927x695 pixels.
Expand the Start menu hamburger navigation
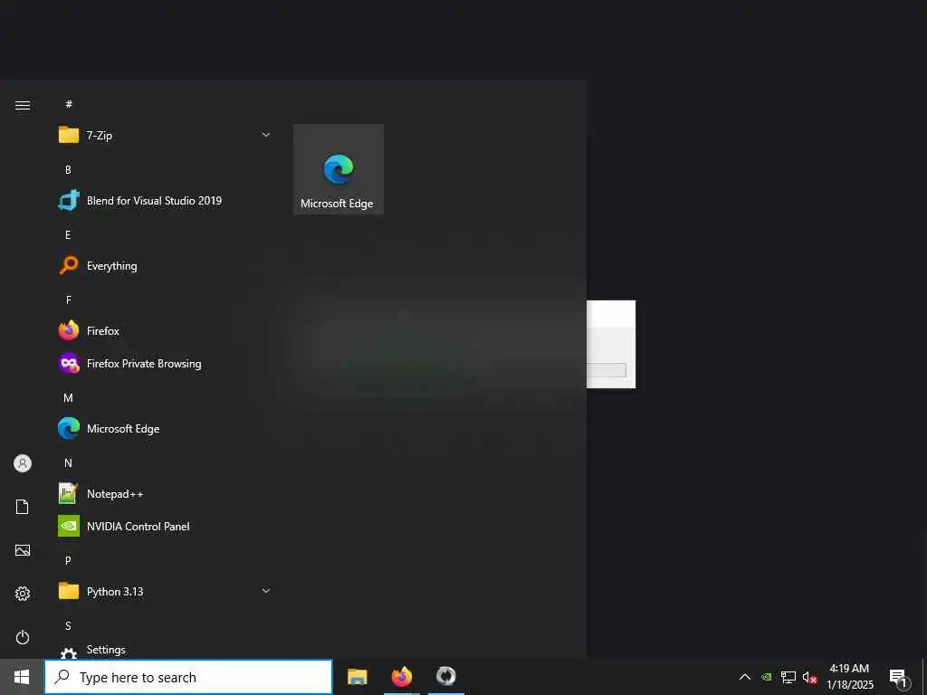coord(23,106)
